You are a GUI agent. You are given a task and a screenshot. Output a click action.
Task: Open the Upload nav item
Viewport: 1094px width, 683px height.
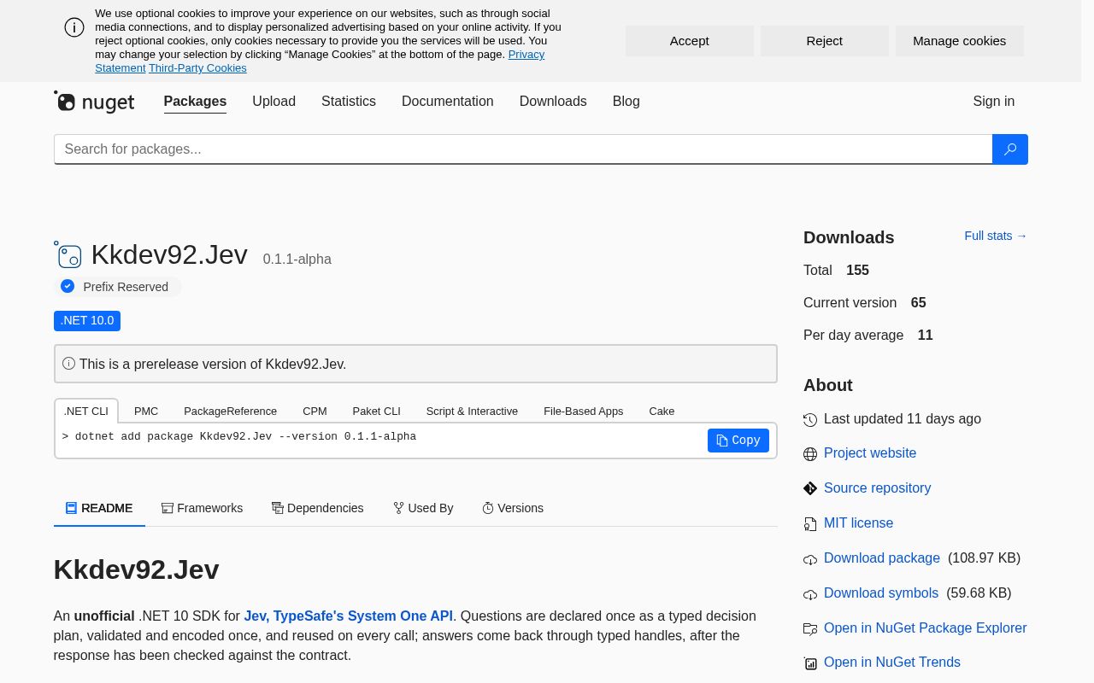[x=273, y=102]
